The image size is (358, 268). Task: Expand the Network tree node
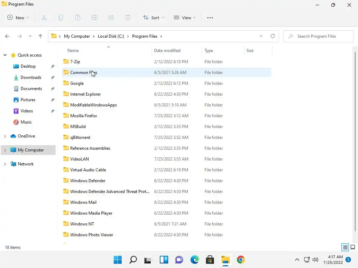coord(5,164)
